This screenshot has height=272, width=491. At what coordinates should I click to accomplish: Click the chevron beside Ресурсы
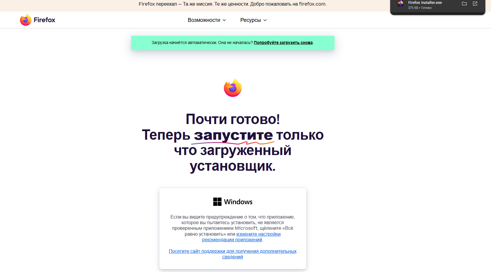coord(265,20)
